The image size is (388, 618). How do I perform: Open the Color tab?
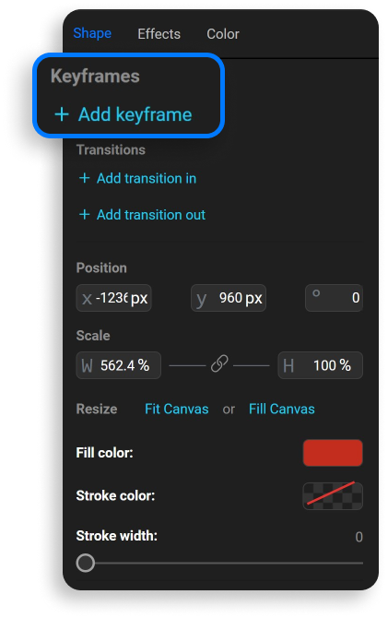click(x=223, y=34)
